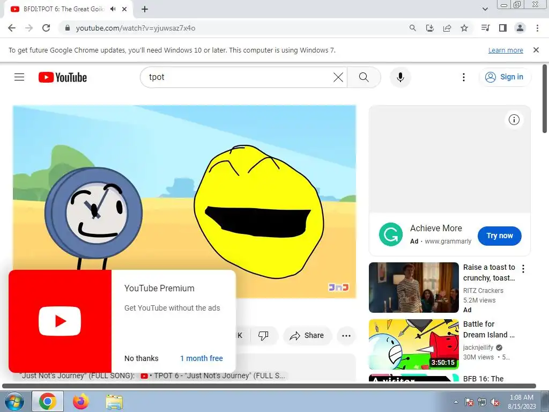Launch Firefox from the taskbar

81,401
